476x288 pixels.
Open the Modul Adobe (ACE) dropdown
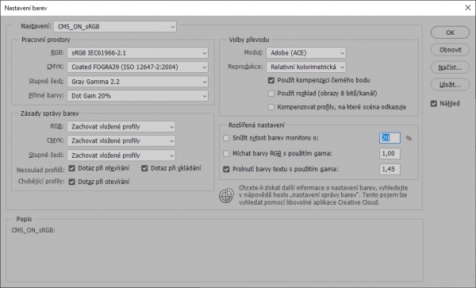[x=306, y=53]
